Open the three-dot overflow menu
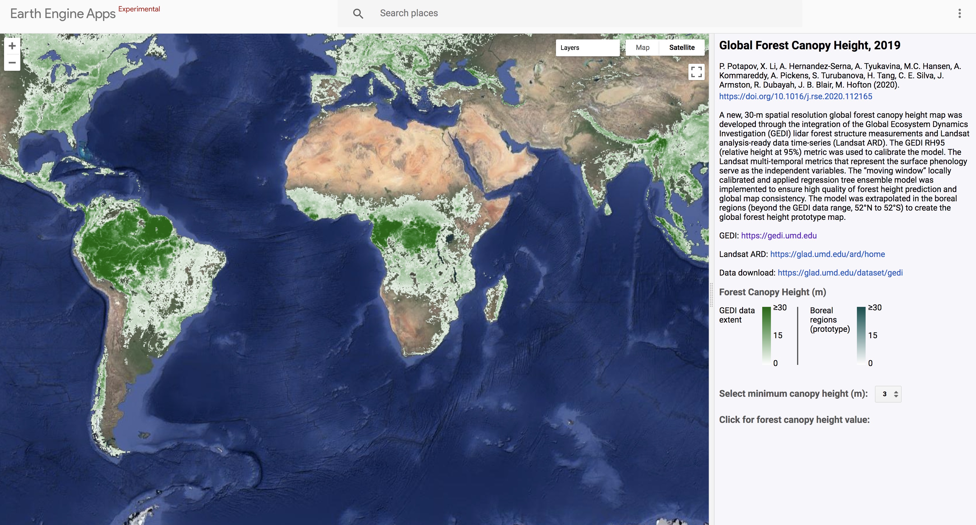Image resolution: width=976 pixels, height=525 pixels. tap(959, 14)
